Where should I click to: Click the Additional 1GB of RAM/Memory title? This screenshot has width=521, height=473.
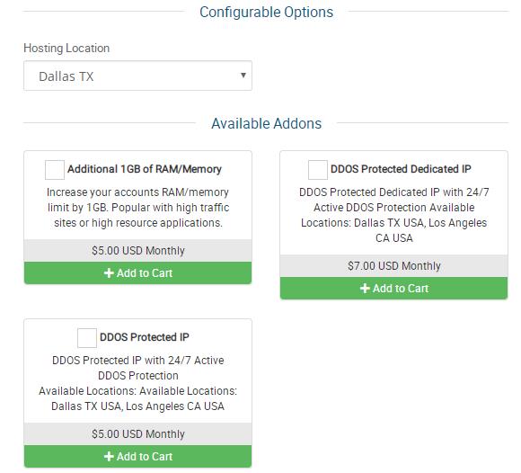(145, 169)
